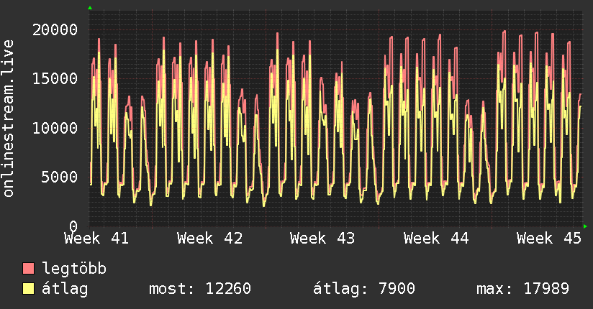The width and height of the screenshot is (593, 309).
Task: Click the Week 43 axis label
Action: click(x=322, y=239)
